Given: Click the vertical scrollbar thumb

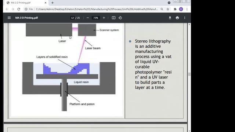Looking at the screenshot, I should coord(189,74).
